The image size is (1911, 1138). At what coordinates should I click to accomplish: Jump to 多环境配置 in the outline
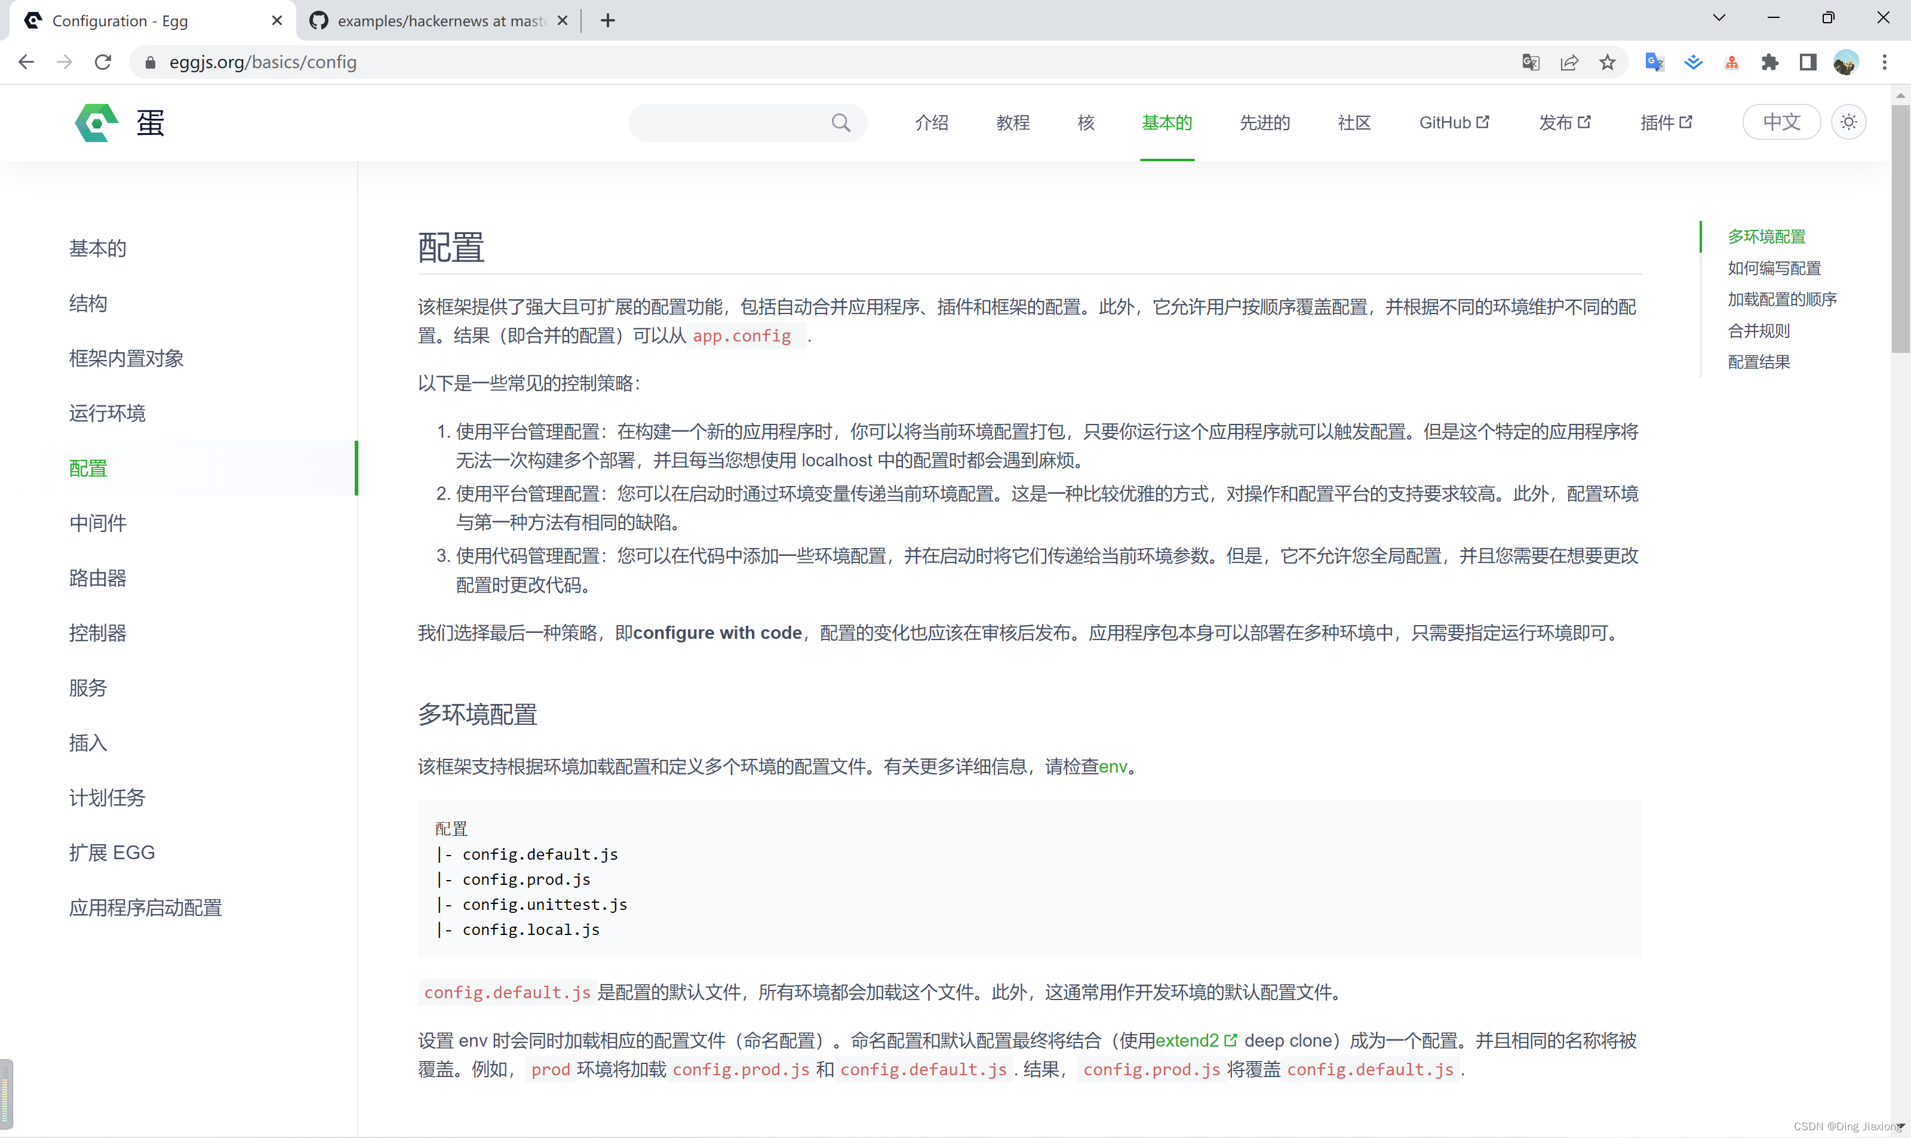click(x=1766, y=236)
